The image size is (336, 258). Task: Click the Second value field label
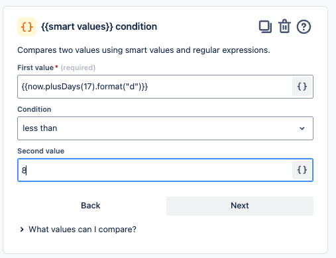tap(41, 151)
